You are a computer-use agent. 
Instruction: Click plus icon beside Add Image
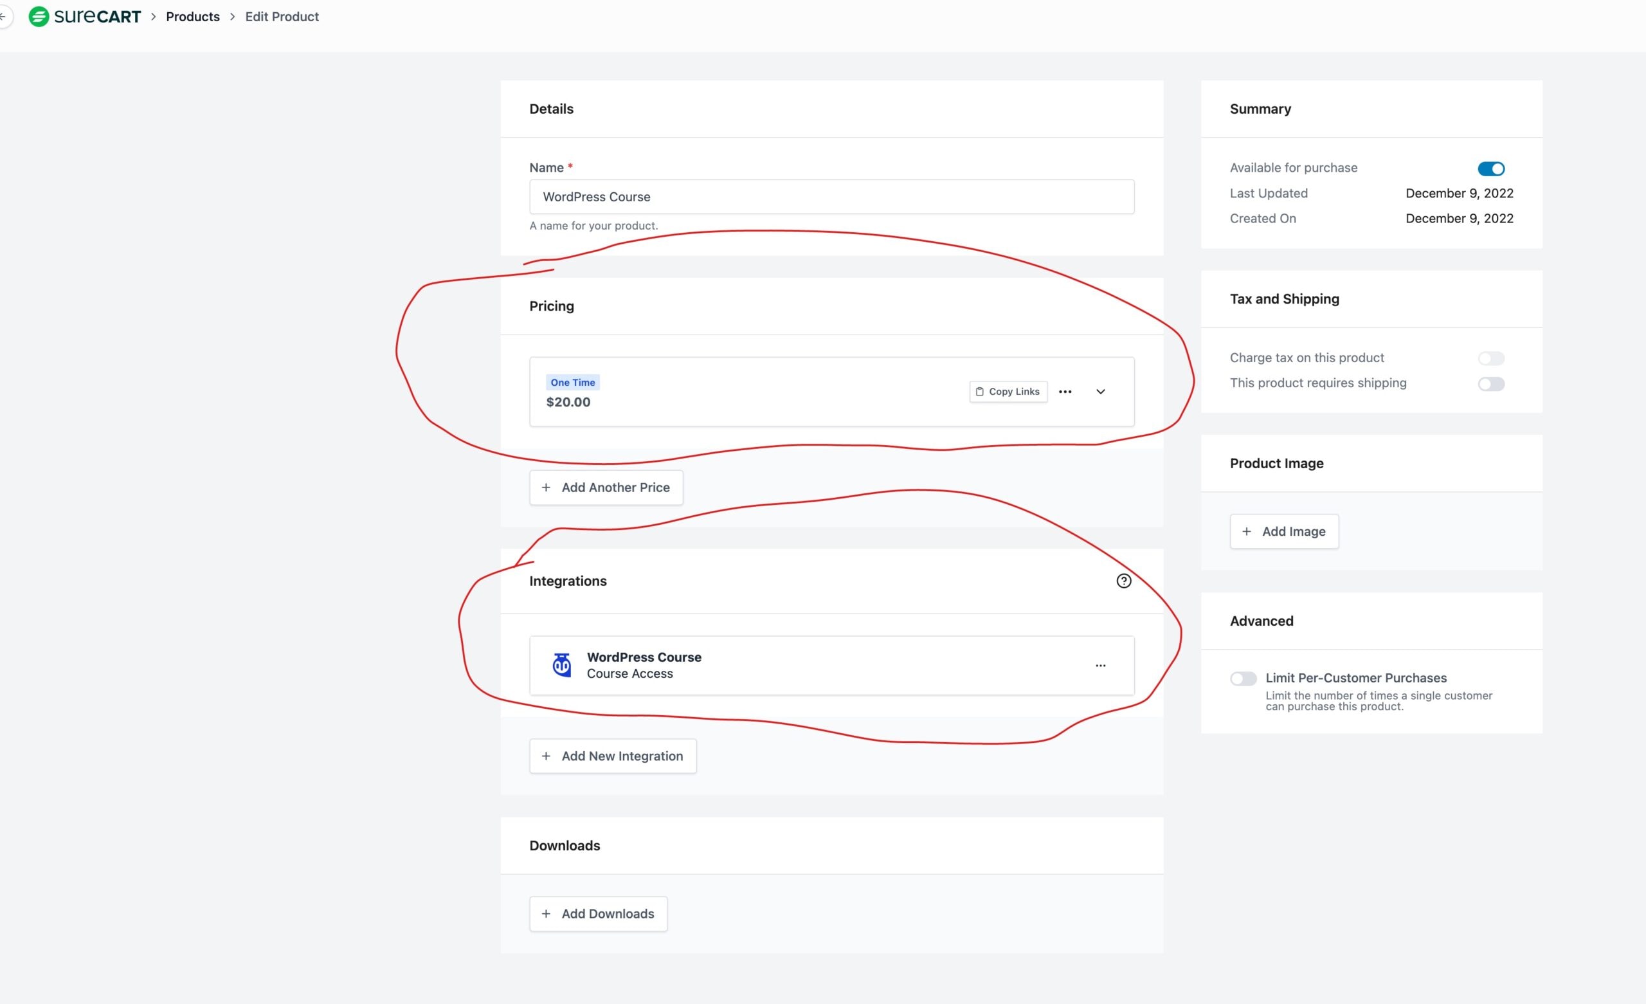pos(1246,531)
